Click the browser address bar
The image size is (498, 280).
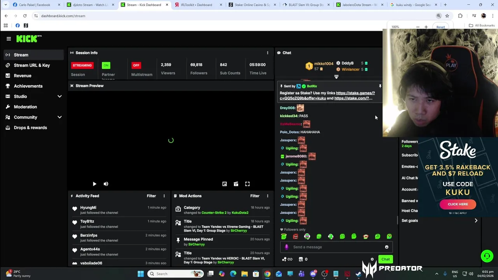click(x=233, y=16)
